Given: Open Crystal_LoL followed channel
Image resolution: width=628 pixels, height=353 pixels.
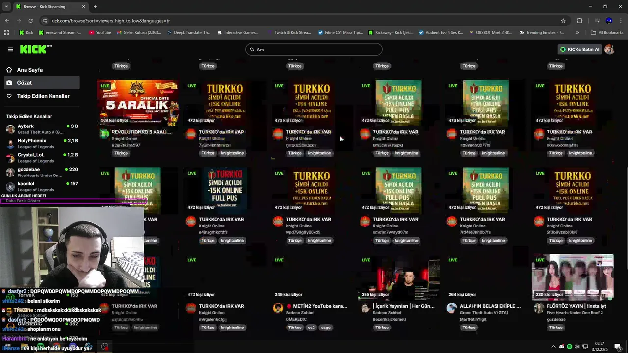Looking at the screenshot, I should [42, 158].
